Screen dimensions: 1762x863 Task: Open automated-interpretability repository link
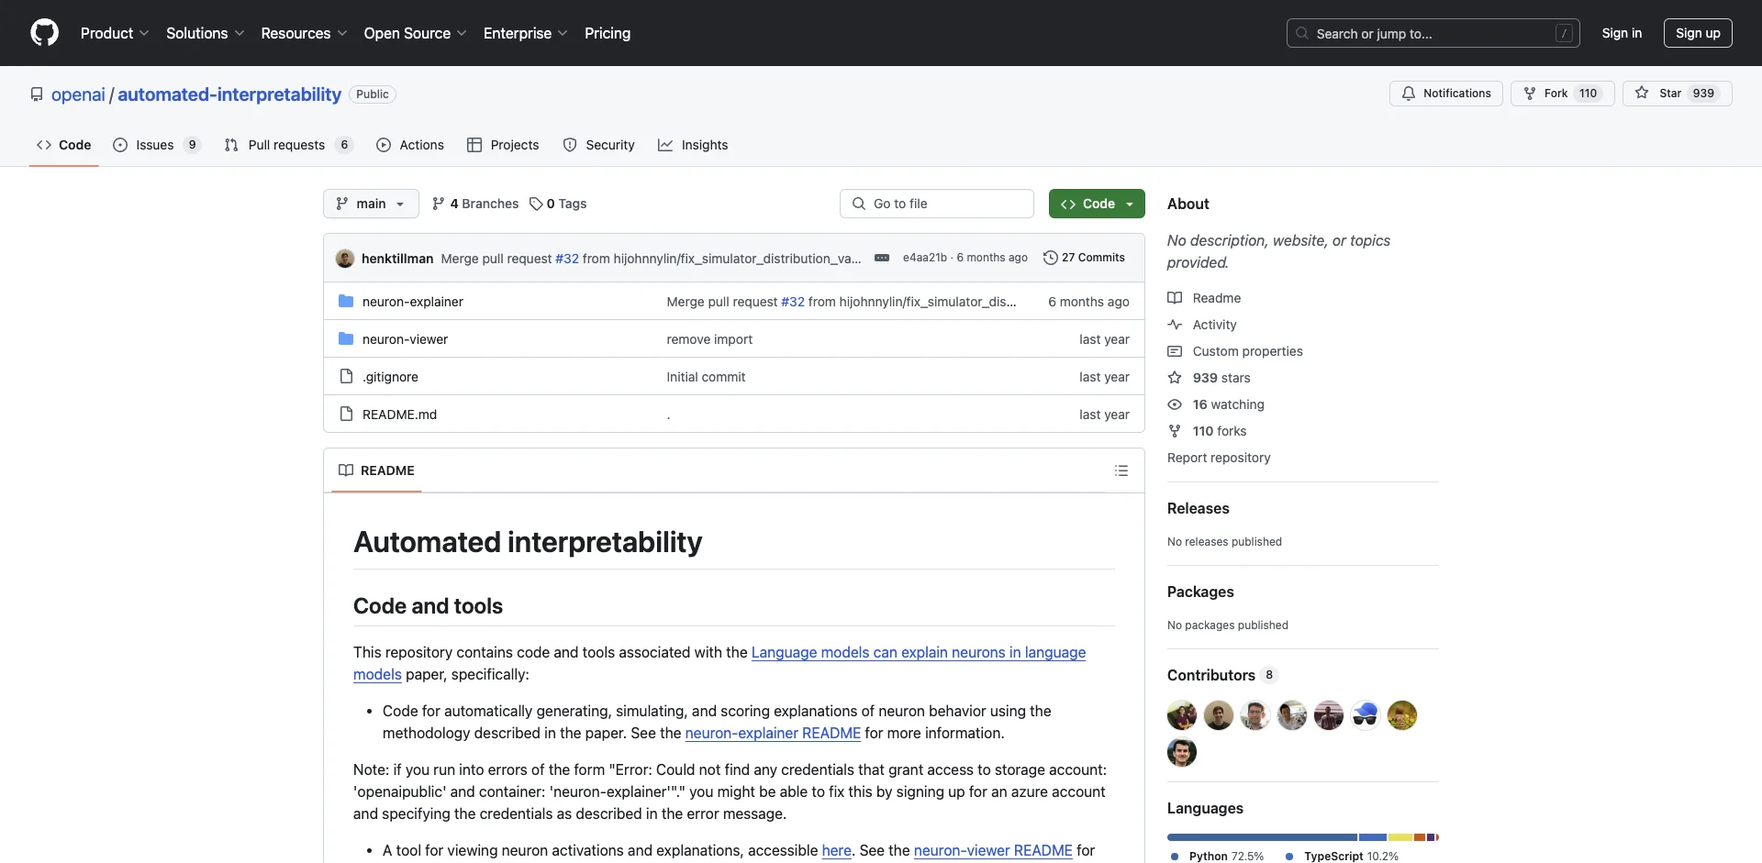click(x=229, y=94)
